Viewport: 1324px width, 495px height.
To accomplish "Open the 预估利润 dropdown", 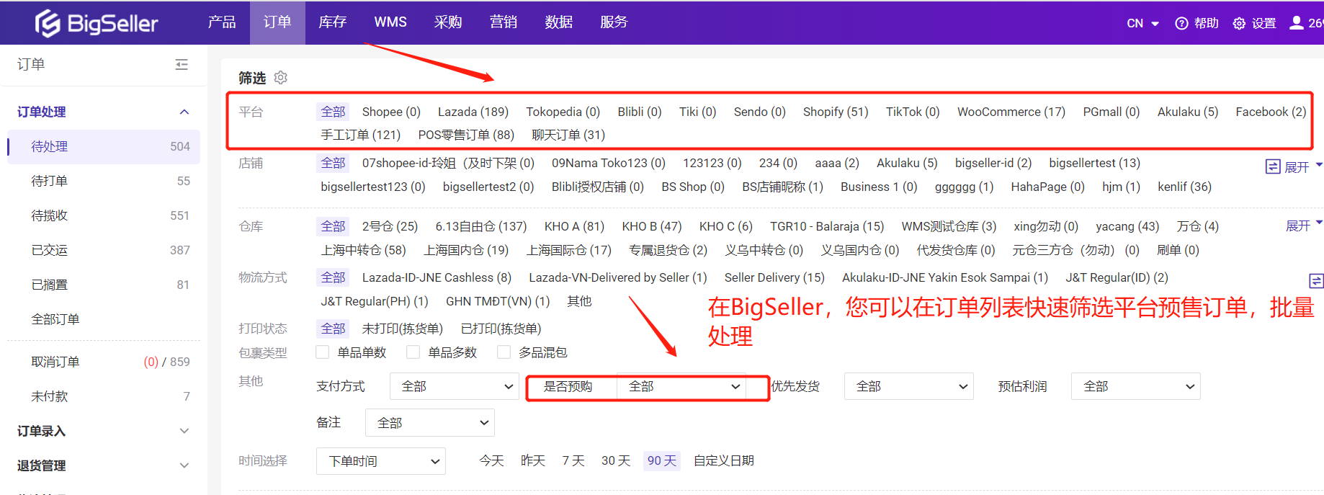I will click(1136, 386).
